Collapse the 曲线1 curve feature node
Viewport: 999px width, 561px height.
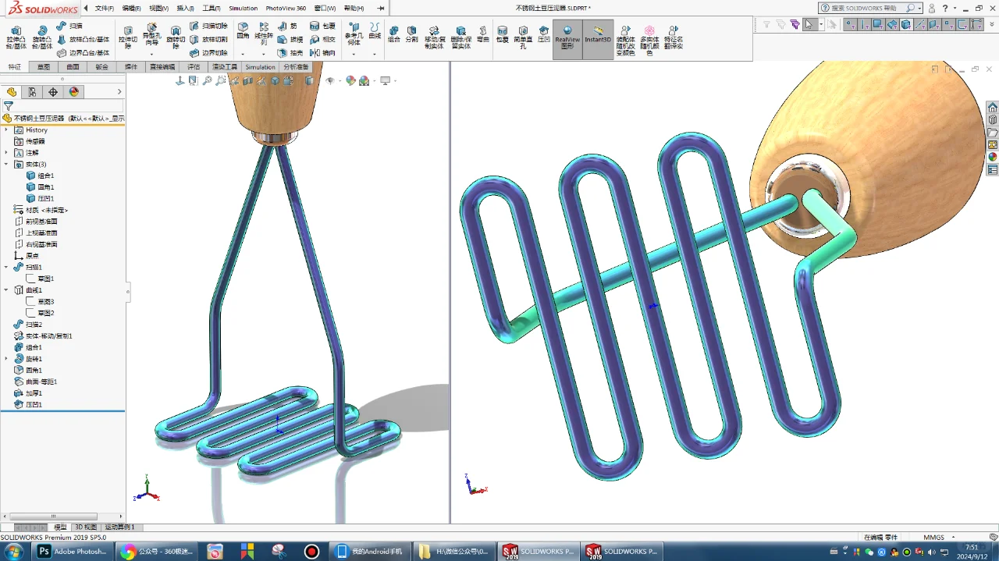click(x=6, y=289)
